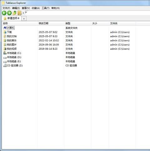This screenshot has width=150, height=151.
Task: Select the 我的音乐 folder name
Action: pos(12,40)
